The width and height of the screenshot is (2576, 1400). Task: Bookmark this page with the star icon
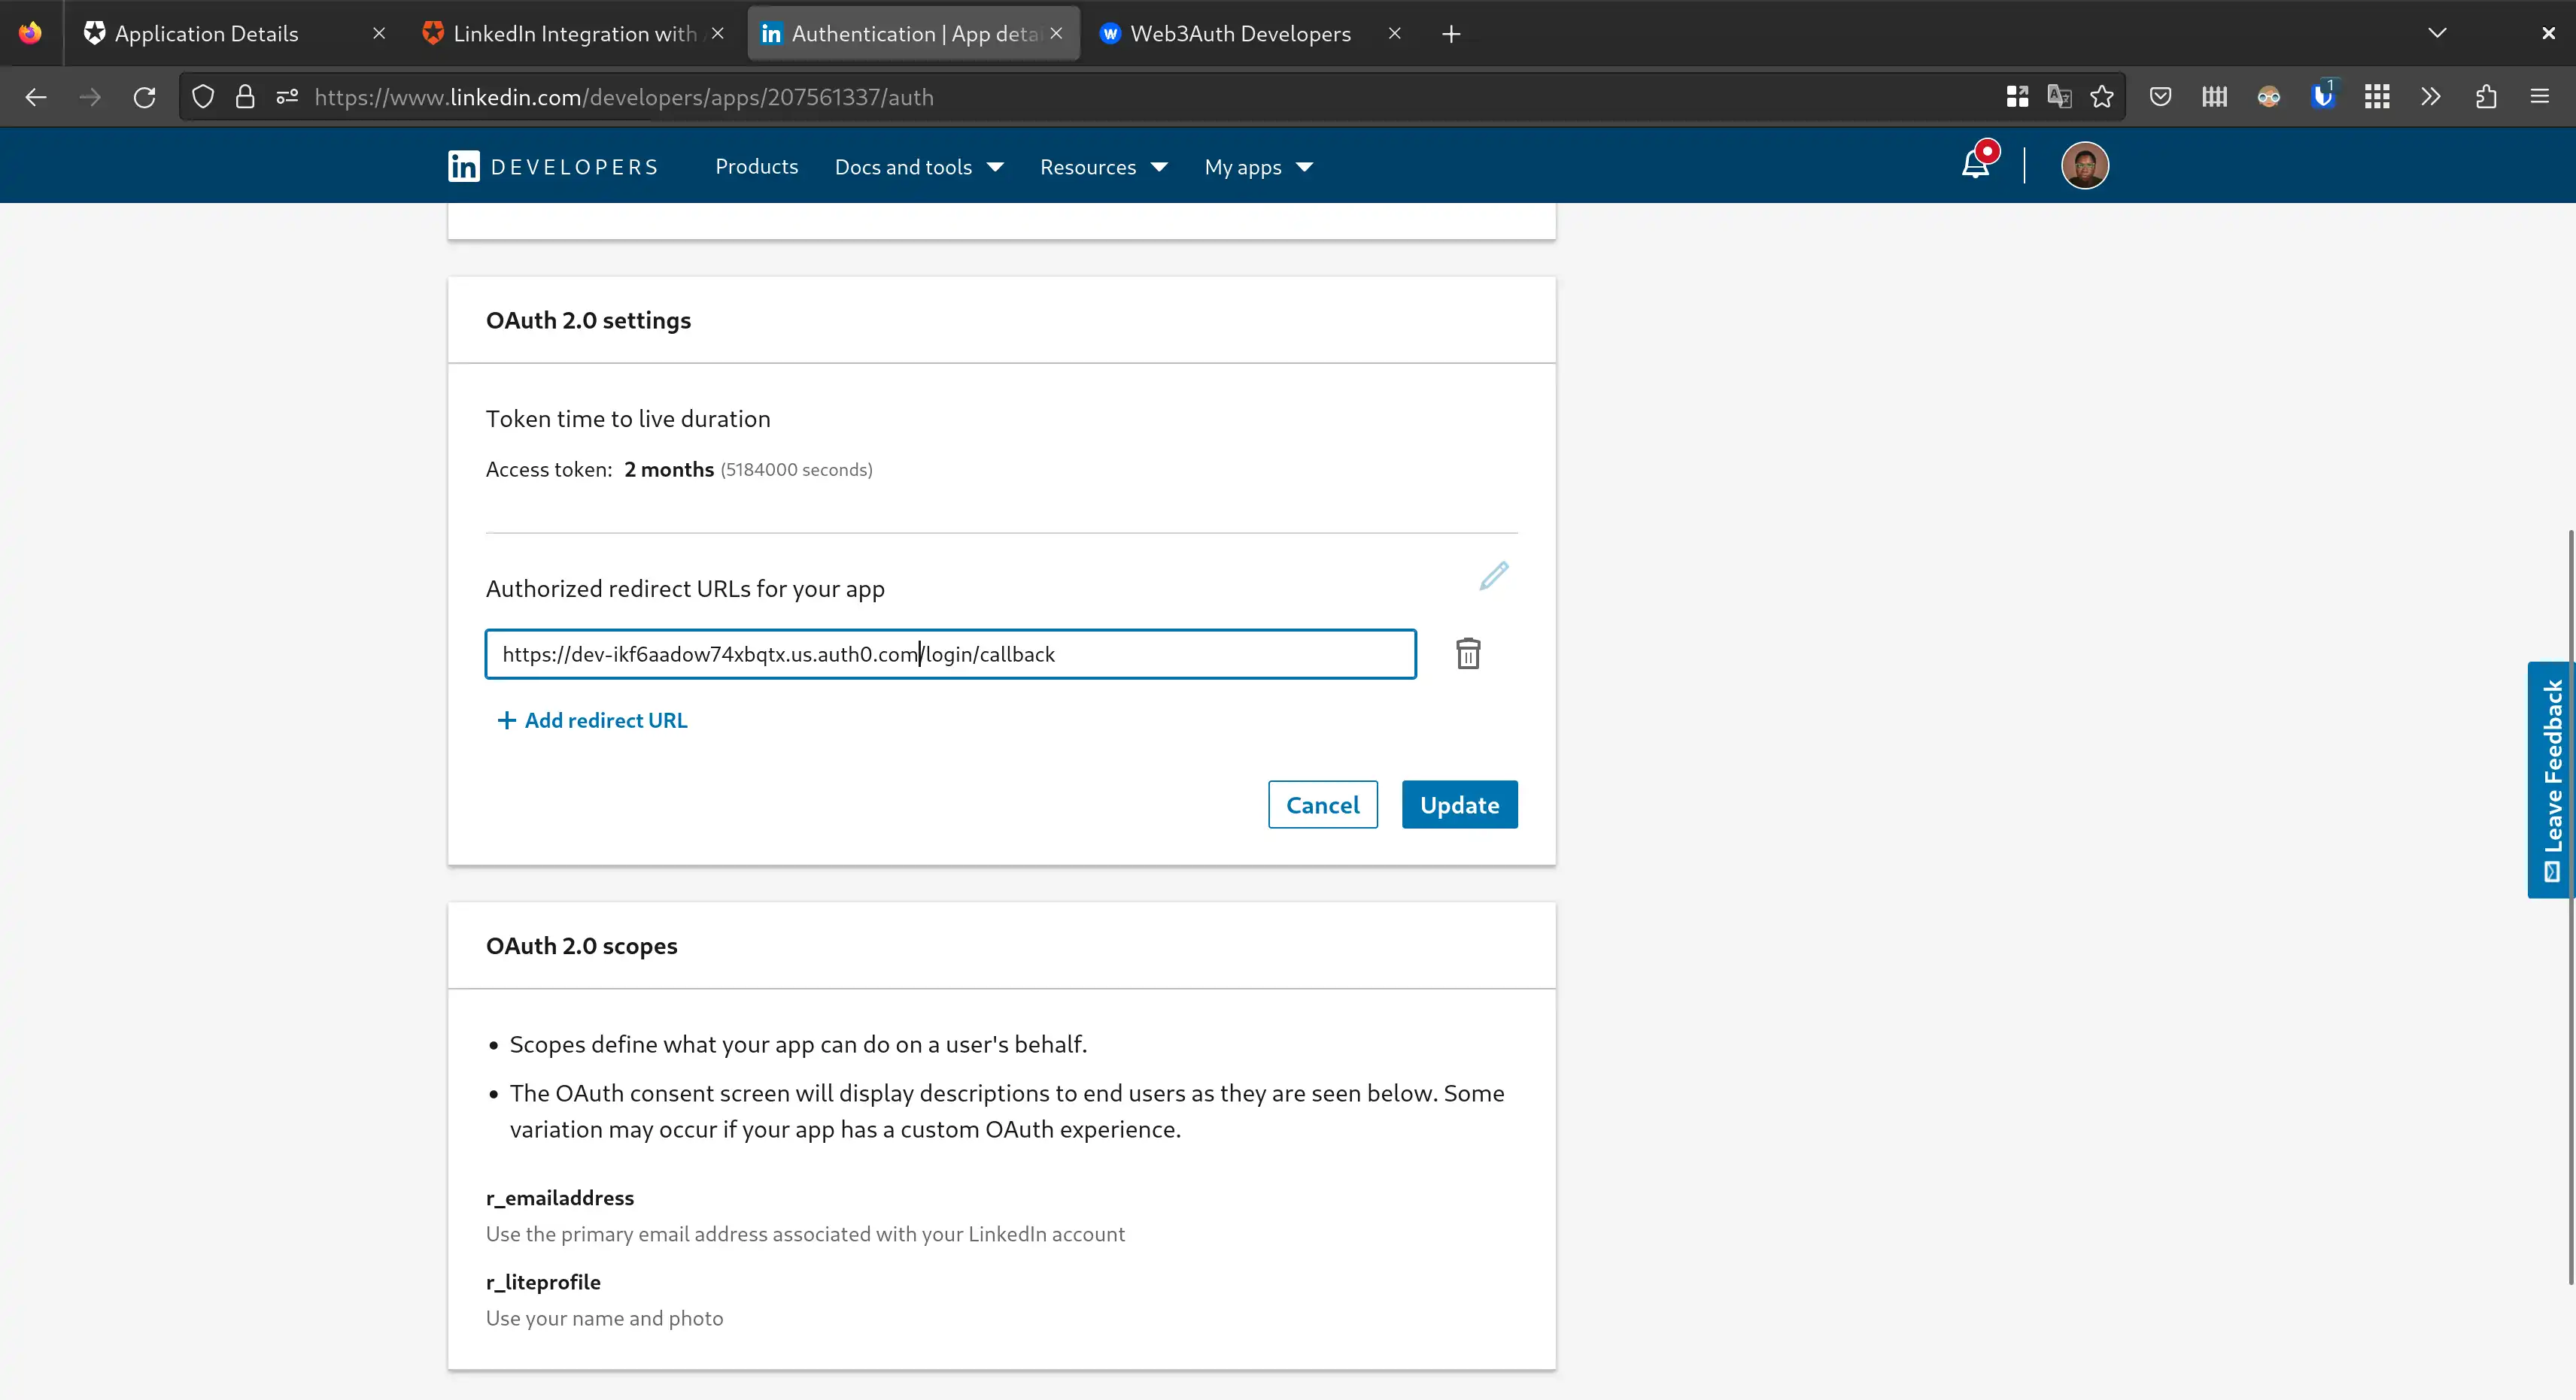[x=2101, y=96]
